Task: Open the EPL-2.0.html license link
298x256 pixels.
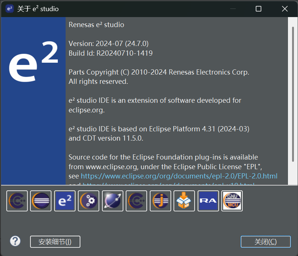Action: point(179,176)
